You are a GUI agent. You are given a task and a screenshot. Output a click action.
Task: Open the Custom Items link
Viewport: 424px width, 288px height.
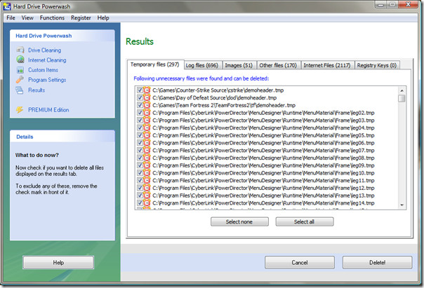[43, 70]
